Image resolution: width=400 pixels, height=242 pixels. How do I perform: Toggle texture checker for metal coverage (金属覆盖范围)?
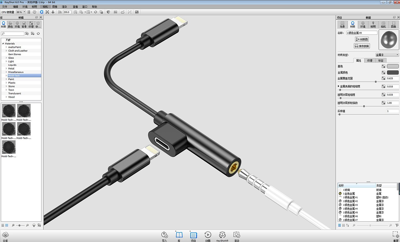[383, 78]
